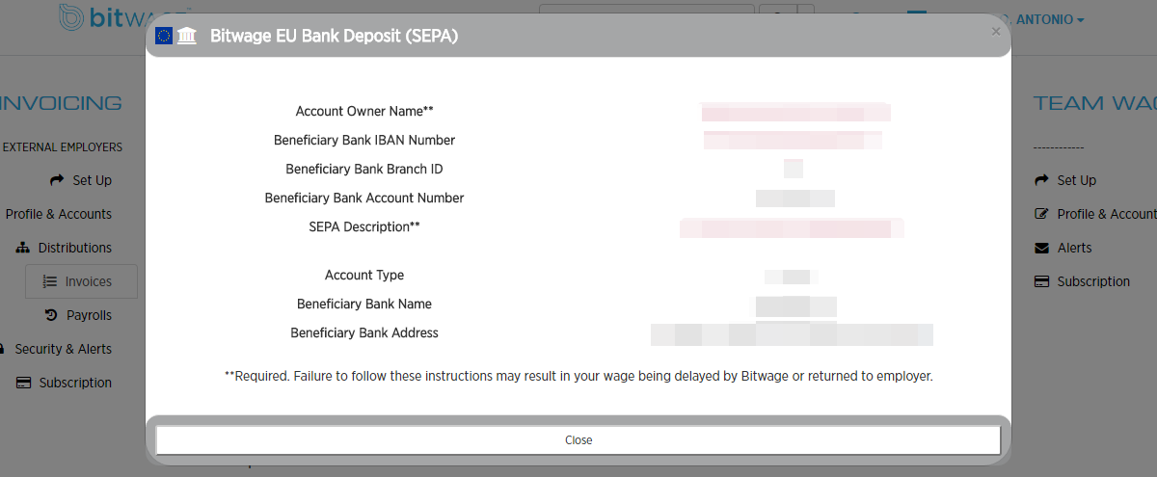Click the EU flag icon in dialog header
This screenshot has height=477, width=1157.
tap(164, 37)
